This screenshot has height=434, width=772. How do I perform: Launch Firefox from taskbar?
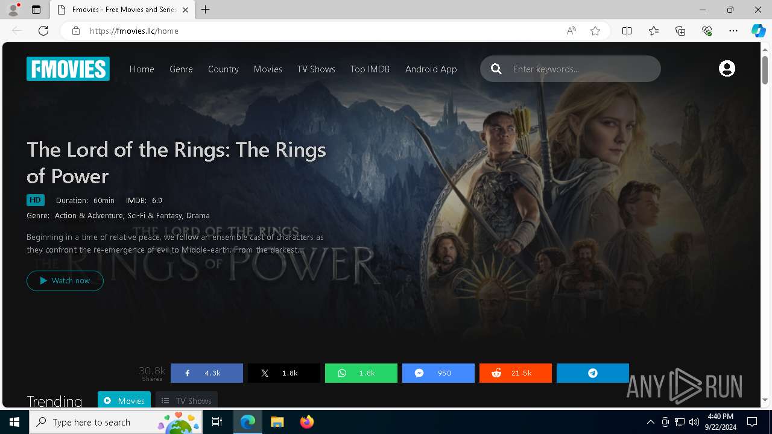[306, 422]
